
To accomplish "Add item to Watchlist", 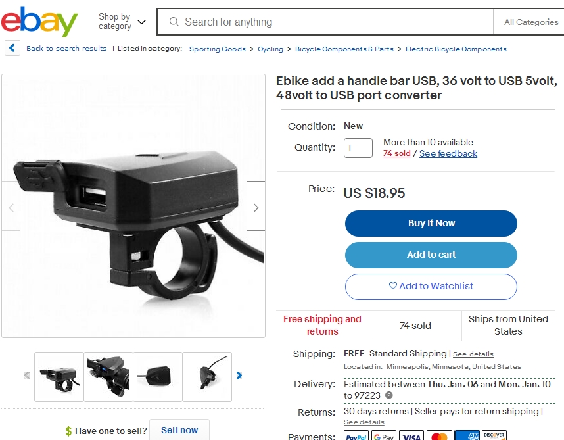I will coord(431,287).
